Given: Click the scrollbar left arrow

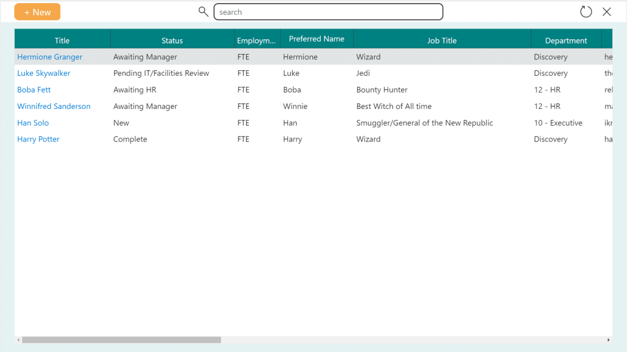Looking at the screenshot, I should (x=18, y=340).
